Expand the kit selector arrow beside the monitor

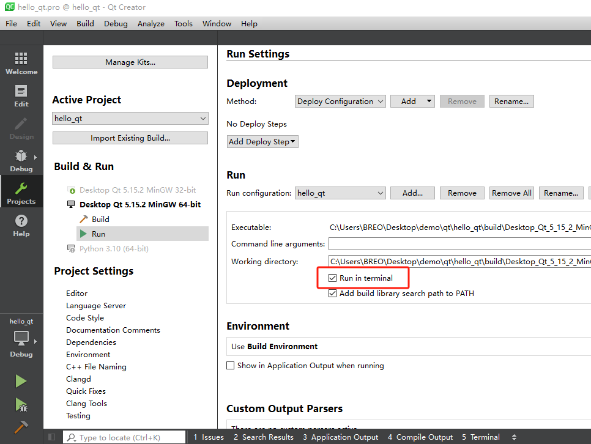[35, 341]
